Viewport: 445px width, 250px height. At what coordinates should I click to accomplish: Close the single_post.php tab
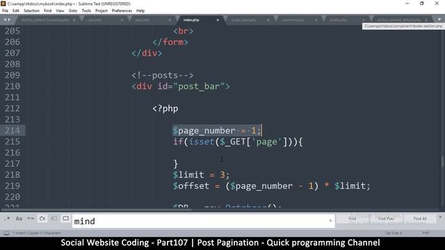[268, 20]
